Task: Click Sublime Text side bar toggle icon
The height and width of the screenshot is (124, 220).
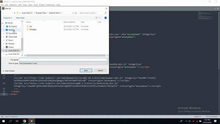Action: click(2, 116)
